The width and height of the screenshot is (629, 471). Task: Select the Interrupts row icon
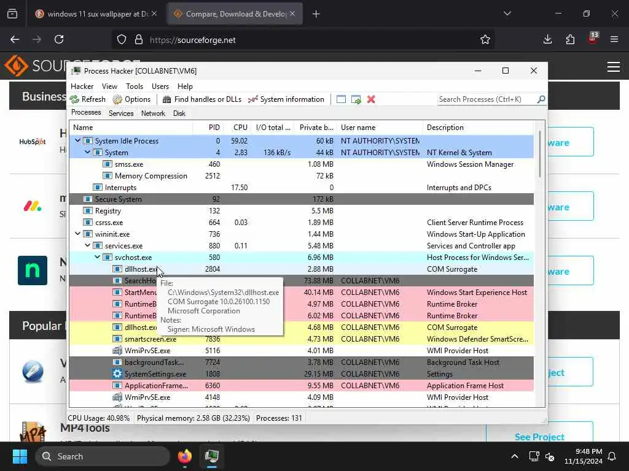click(98, 187)
